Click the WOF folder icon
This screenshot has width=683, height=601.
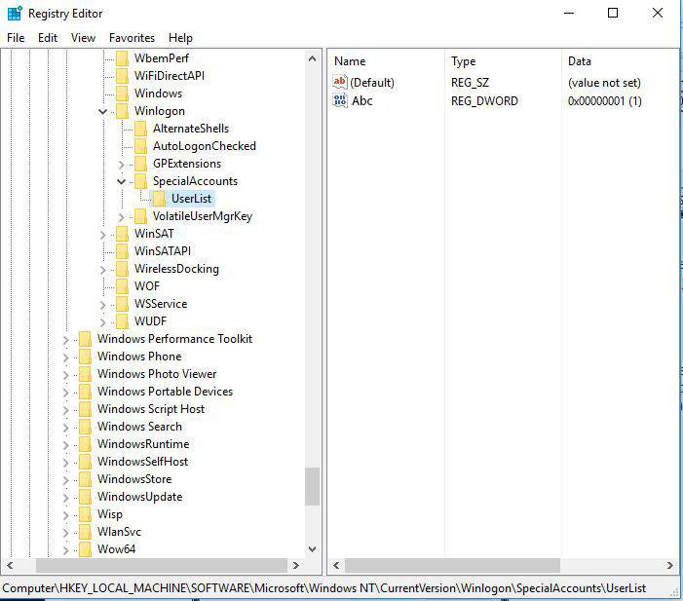pos(123,286)
